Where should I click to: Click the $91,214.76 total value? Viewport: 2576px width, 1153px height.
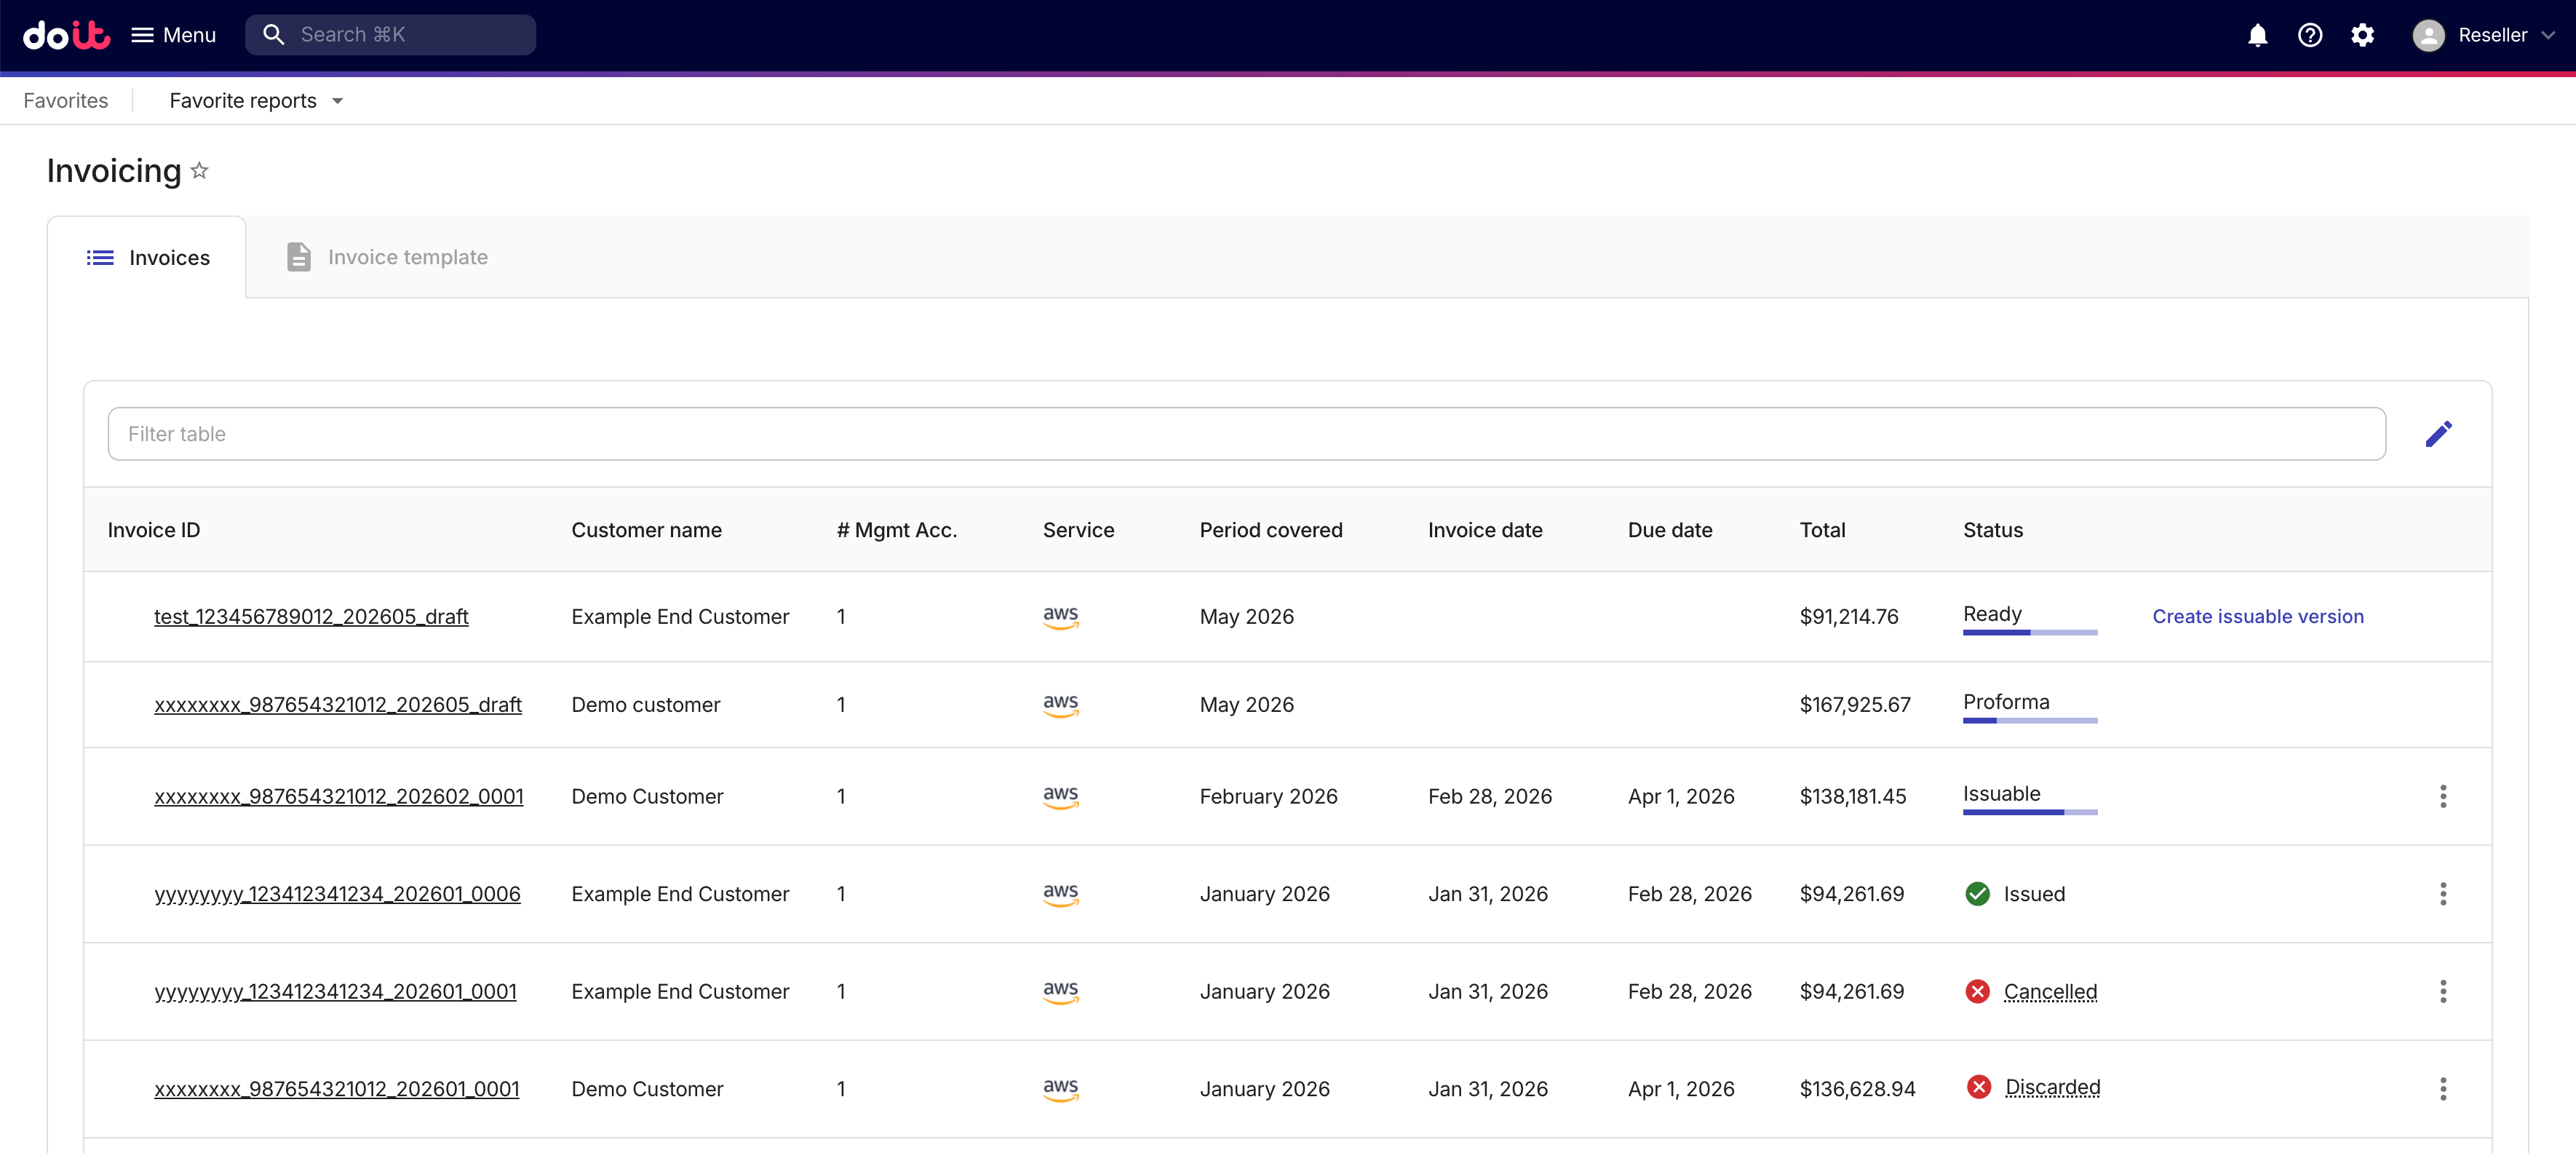tap(1848, 617)
